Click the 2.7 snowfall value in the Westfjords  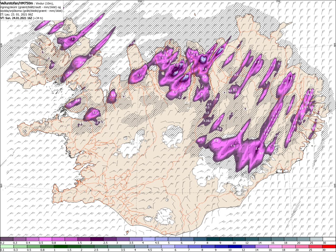(x=73, y=39)
